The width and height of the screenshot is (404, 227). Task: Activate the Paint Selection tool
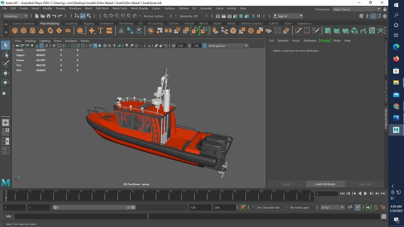coord(6,64)
